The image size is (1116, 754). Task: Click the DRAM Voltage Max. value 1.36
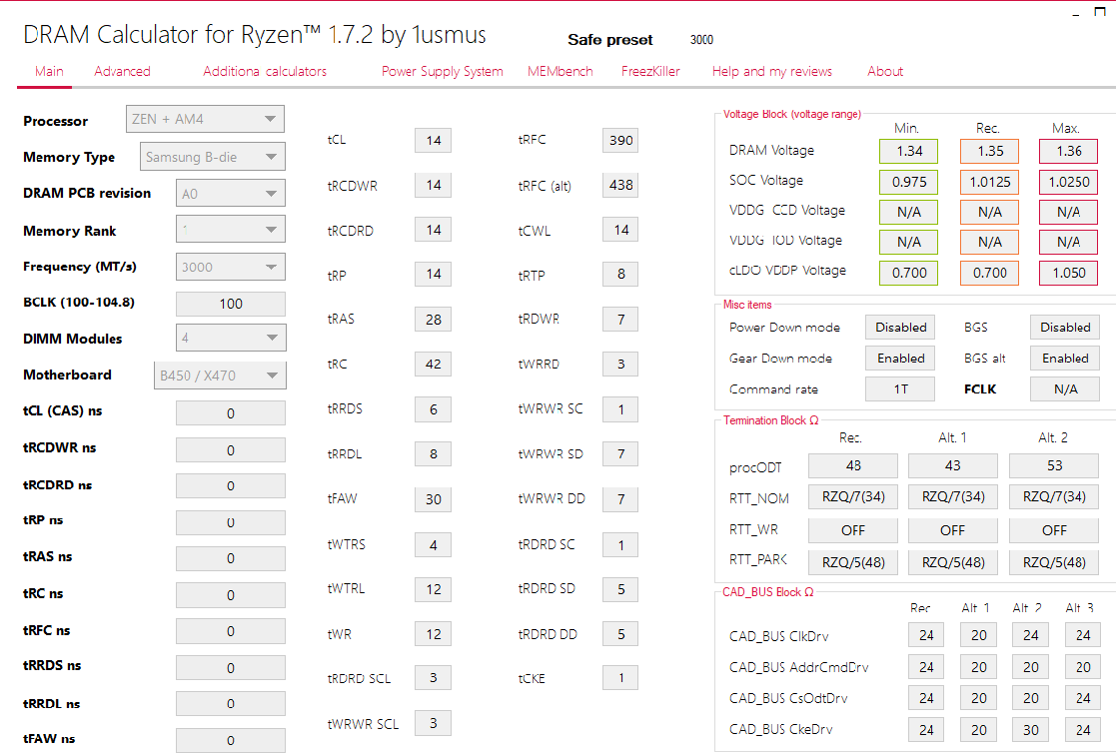(1068, 151)
